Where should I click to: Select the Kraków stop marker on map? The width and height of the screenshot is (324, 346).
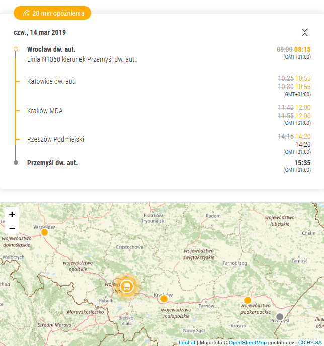(x=164, y=299)
